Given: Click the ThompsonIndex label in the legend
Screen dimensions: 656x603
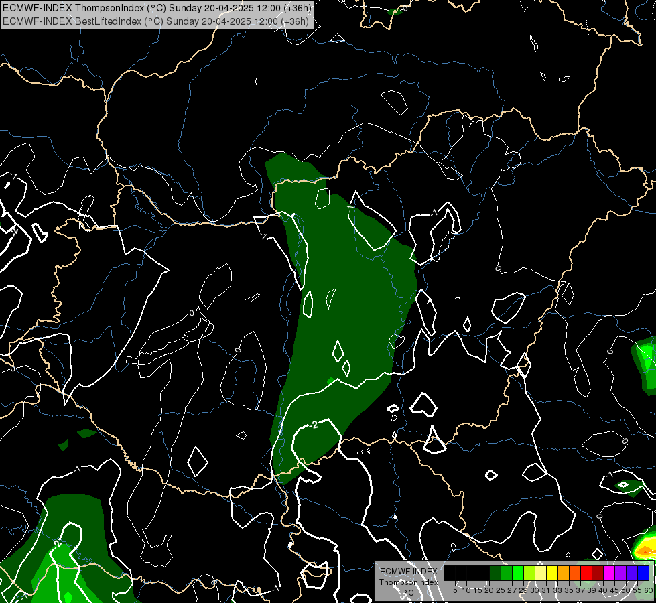Looking at the screenshot, I should pos(408,582).
